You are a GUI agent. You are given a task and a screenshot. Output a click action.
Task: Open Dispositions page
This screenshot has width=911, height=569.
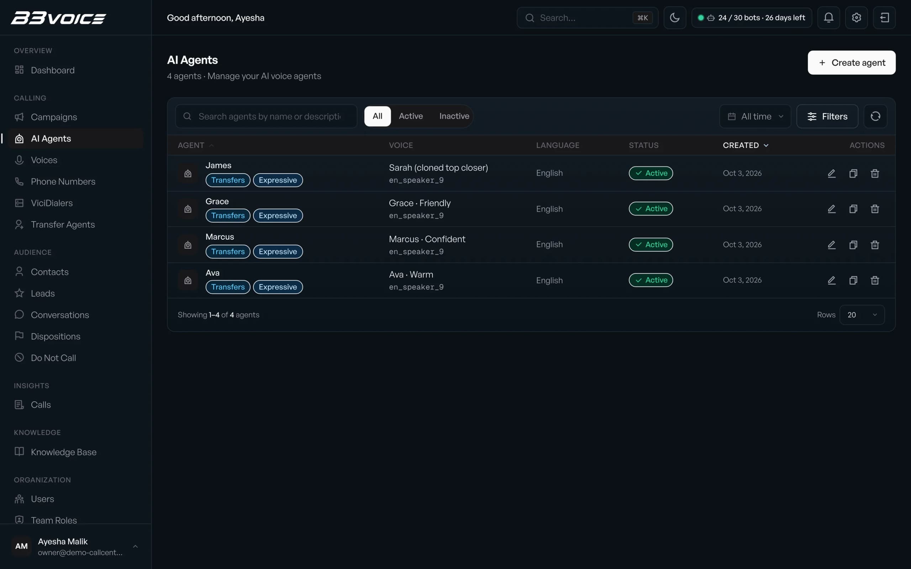[75, 336]
